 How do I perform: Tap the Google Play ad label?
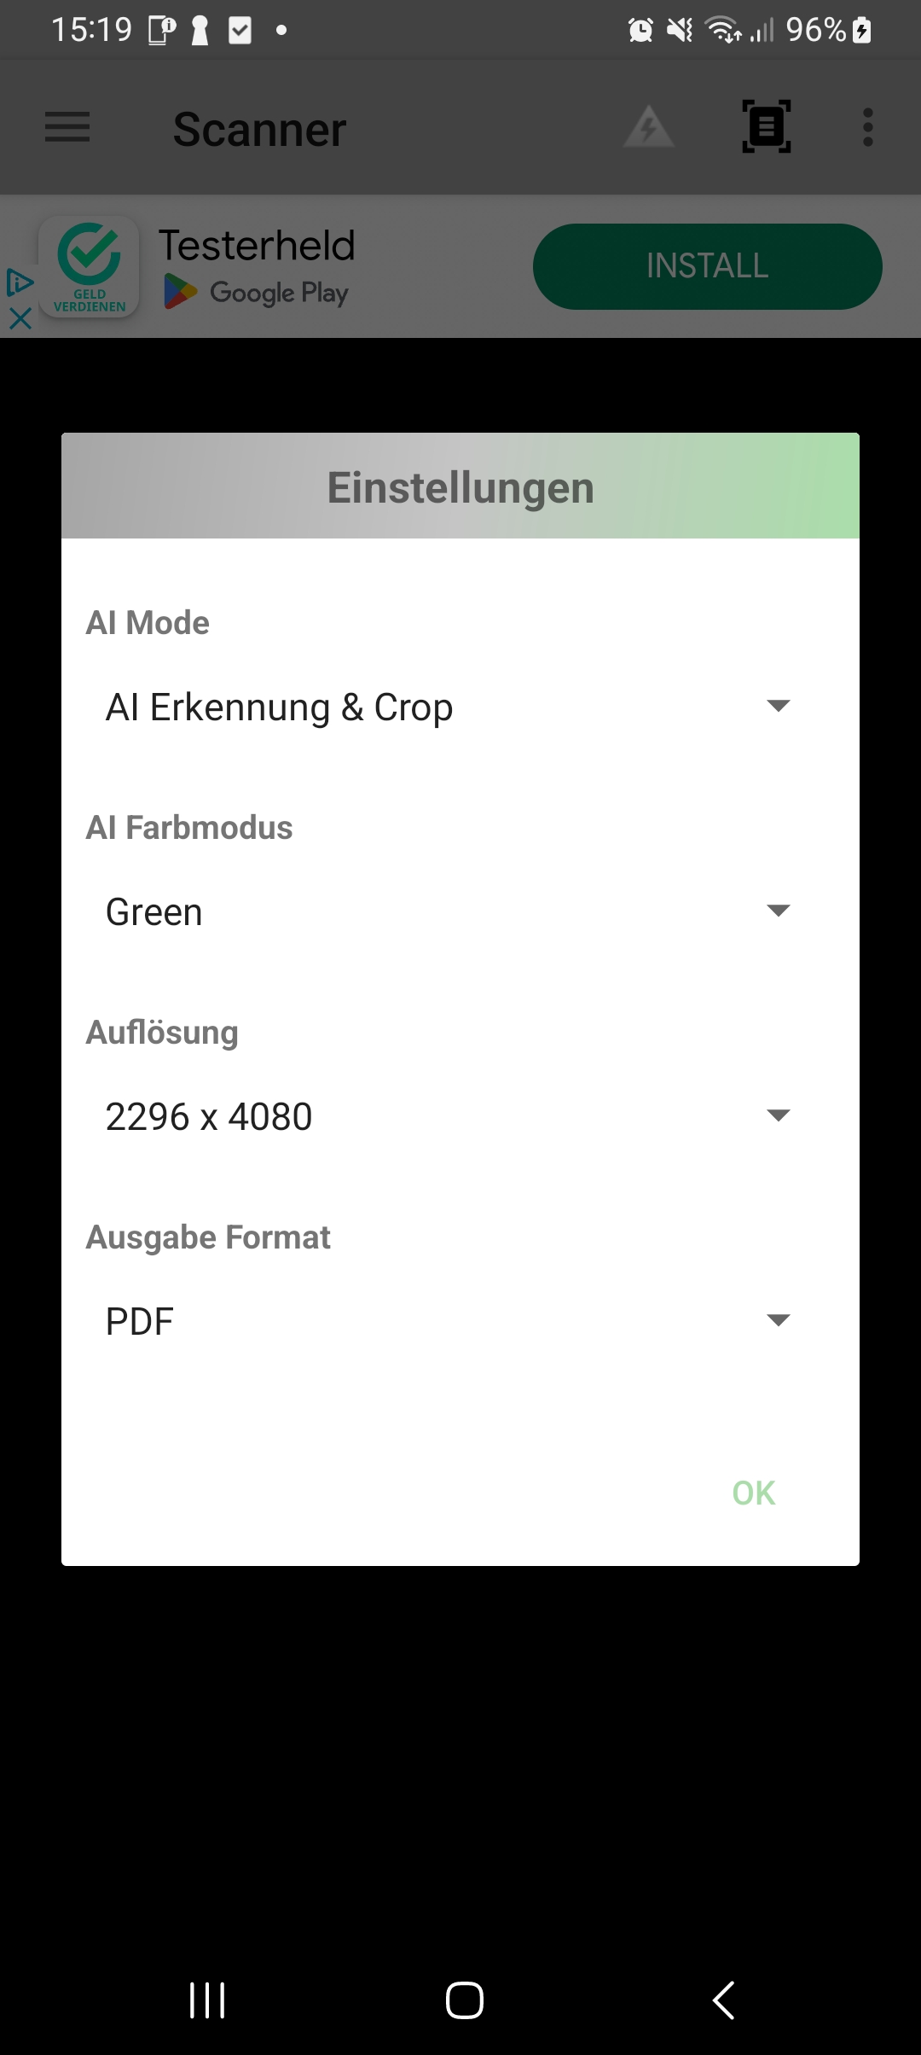278,293
